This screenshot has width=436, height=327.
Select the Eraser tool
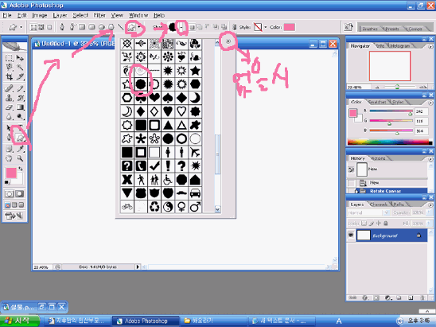click(10, 107)
